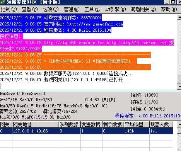This screenshot has height=151, width=181.
Task: Click the 痛苦之源,292/762 status line
Action: pyautogui.click(x=39, y=111)
